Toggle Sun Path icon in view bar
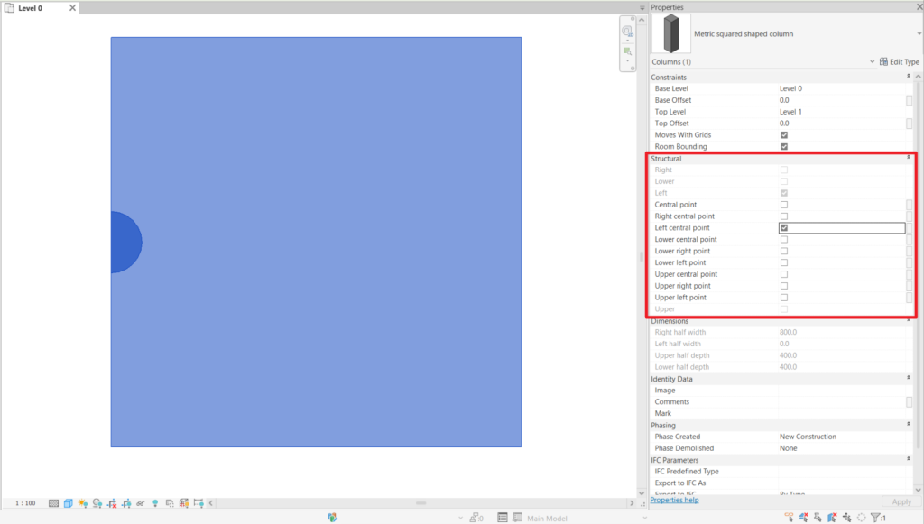 (82, 503)
